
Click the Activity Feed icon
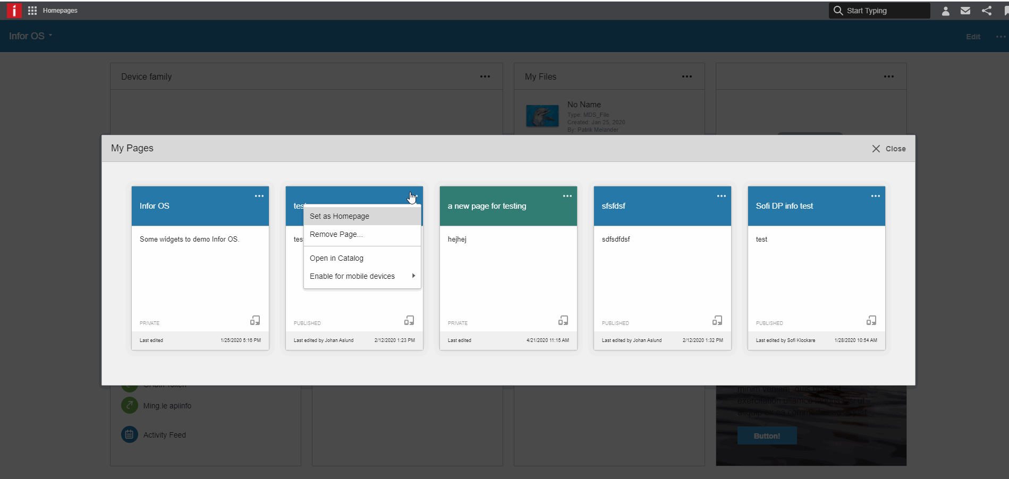[x=129, y=434]
